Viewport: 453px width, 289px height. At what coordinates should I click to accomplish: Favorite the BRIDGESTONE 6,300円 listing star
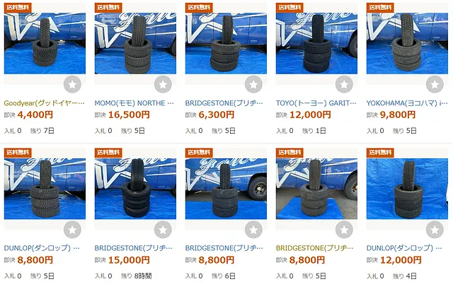pyautogui.click(x=253, y=85)
